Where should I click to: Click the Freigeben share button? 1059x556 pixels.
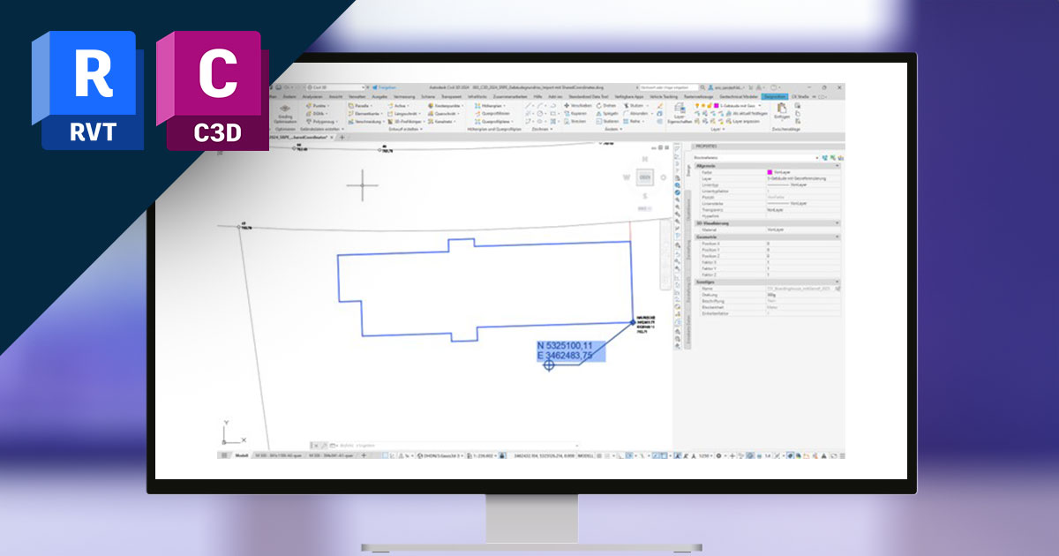click(382, 88)
